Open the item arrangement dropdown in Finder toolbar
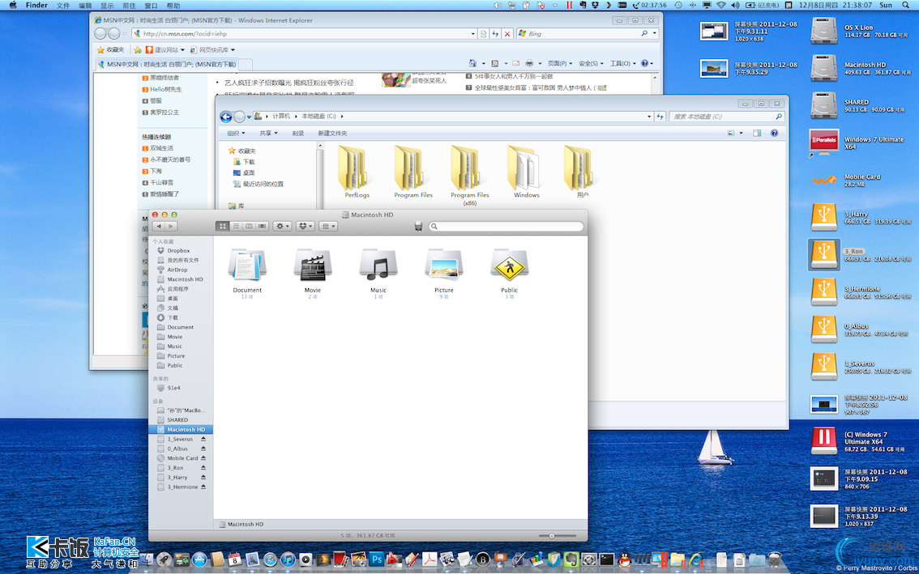Image resolution: width=919 pixels, height=574 pixels. tap(328, 226)
